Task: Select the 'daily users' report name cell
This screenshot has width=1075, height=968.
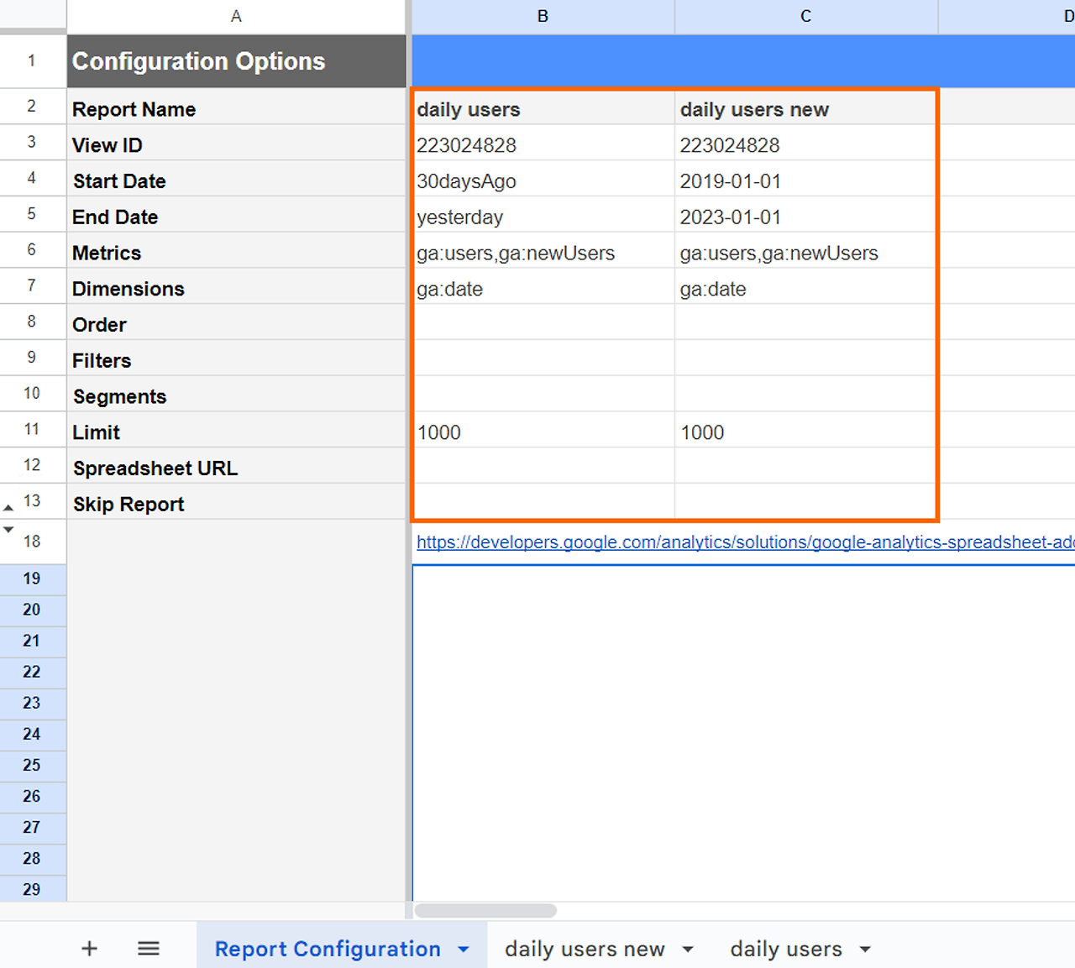Action: click(543, 107)
